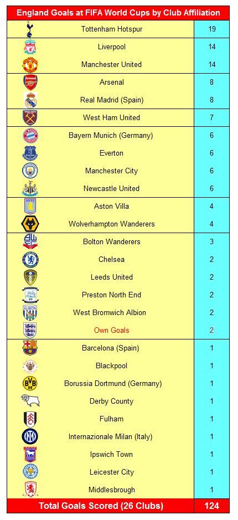Select the West Ham United badge
The image size is (238, 520).
[x=30, y=118]
